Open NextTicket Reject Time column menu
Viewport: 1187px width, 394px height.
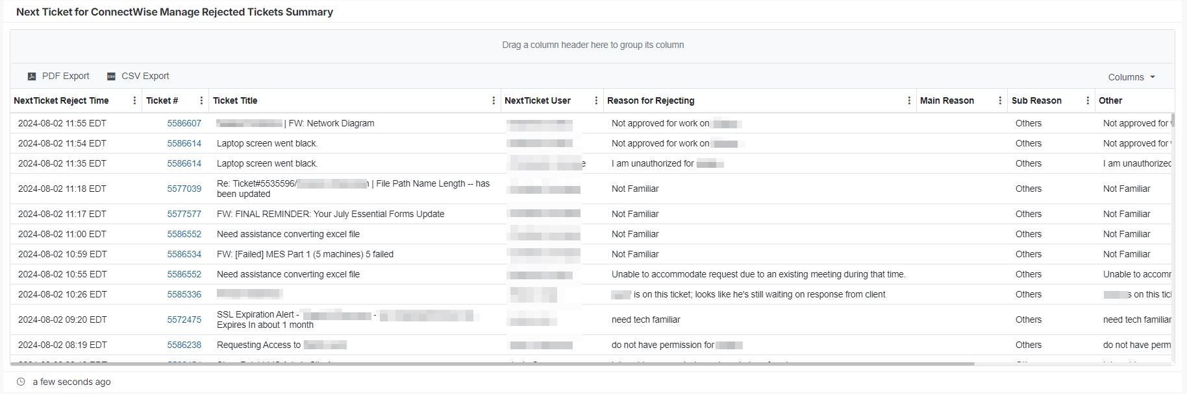(134, 100)
